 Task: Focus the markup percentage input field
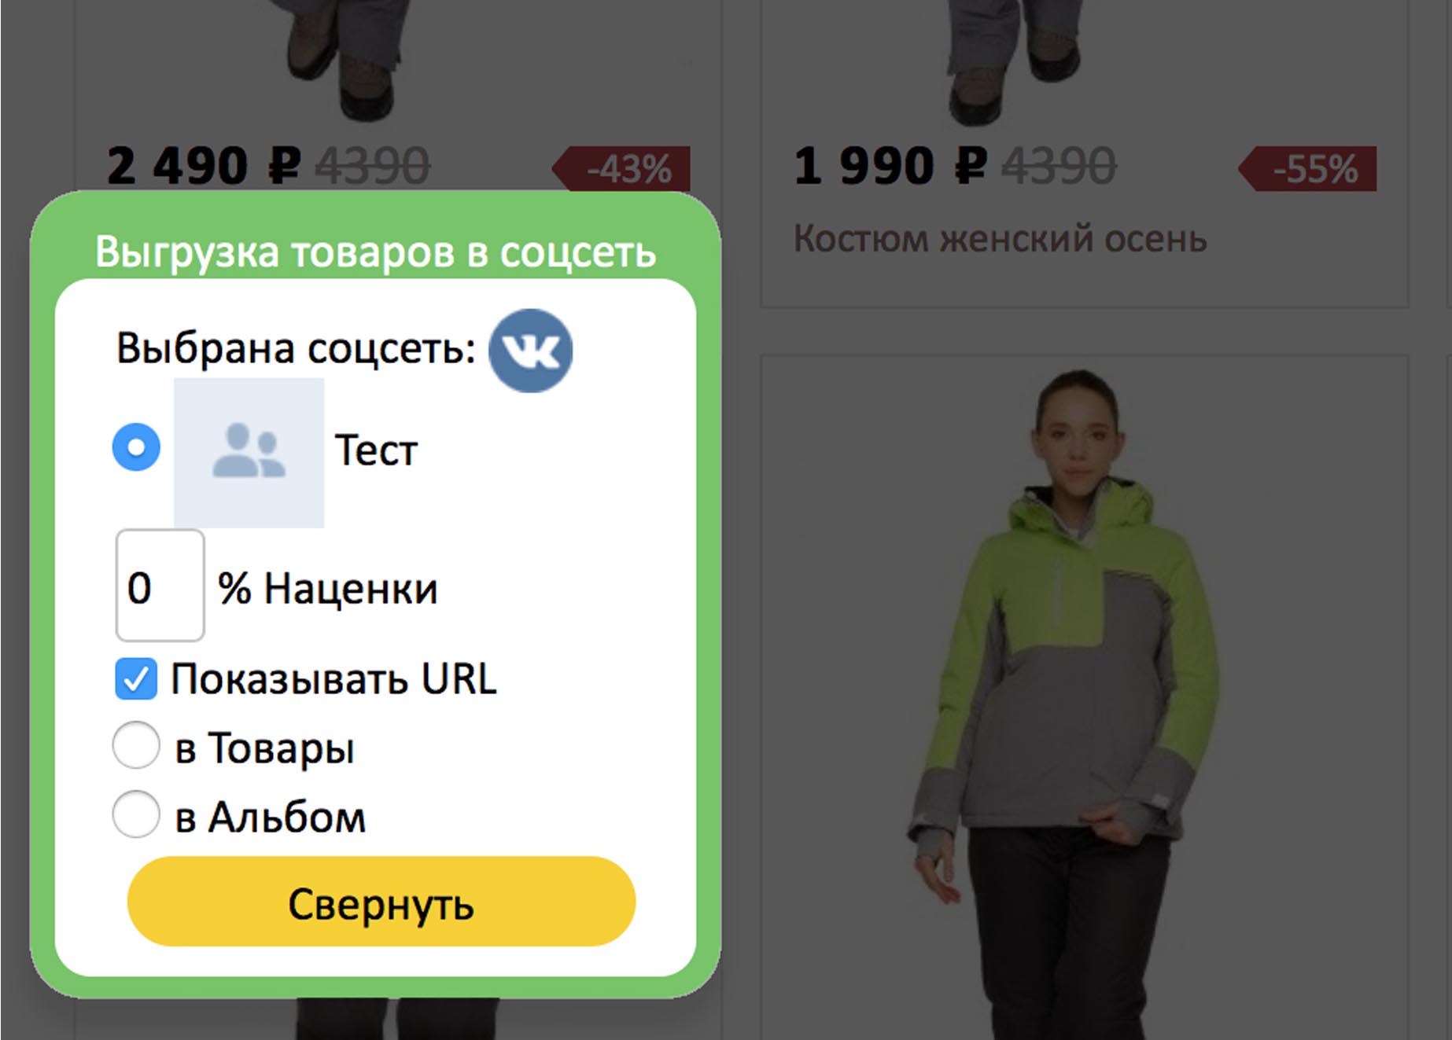point(160,586)
